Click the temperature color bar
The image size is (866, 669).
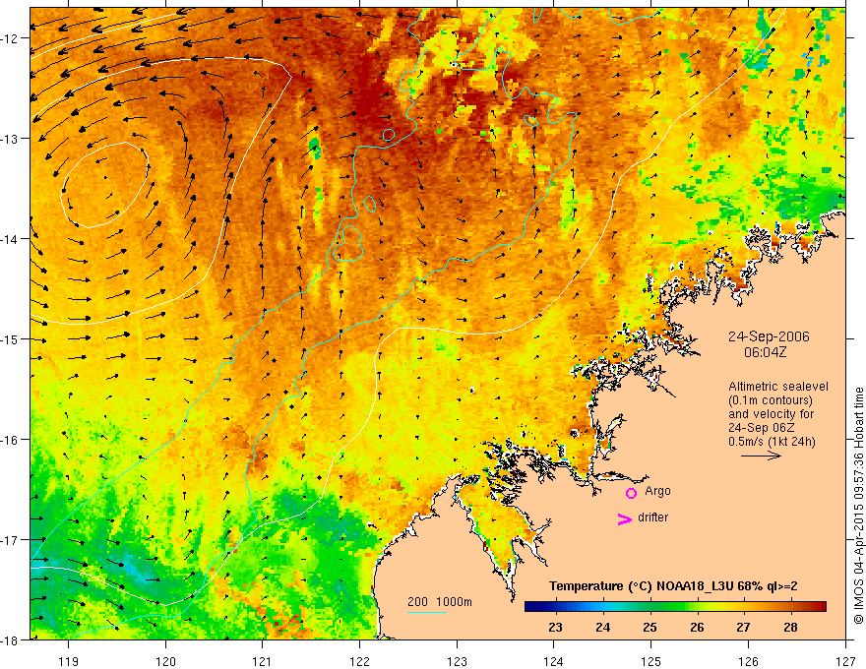tap(675, 606)
